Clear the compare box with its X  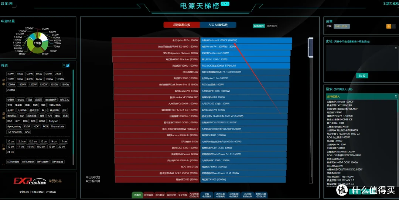[396, 48]
